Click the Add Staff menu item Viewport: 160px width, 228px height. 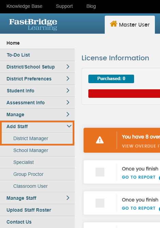37,126
